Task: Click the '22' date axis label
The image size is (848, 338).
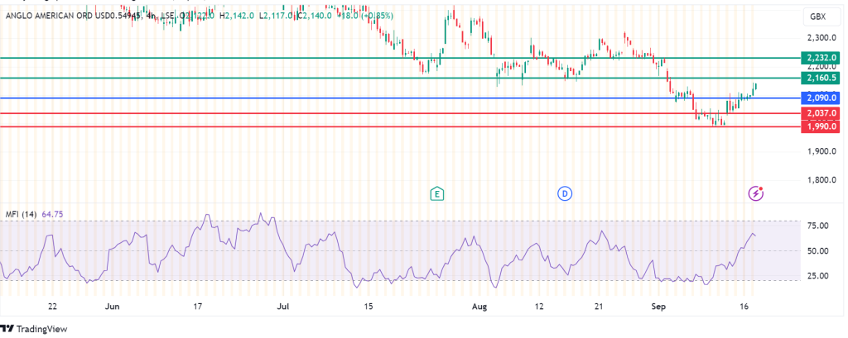Action: [x=52, y=307]
